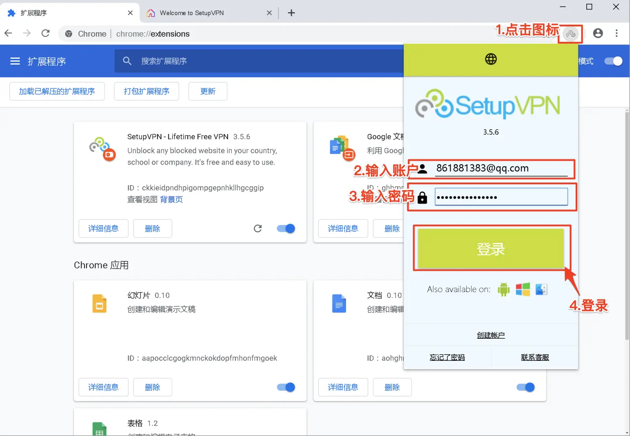Open 详细信息 for SetupVPN extension
Viewport: 630px width, 436px height.
[x=103, y=228]
